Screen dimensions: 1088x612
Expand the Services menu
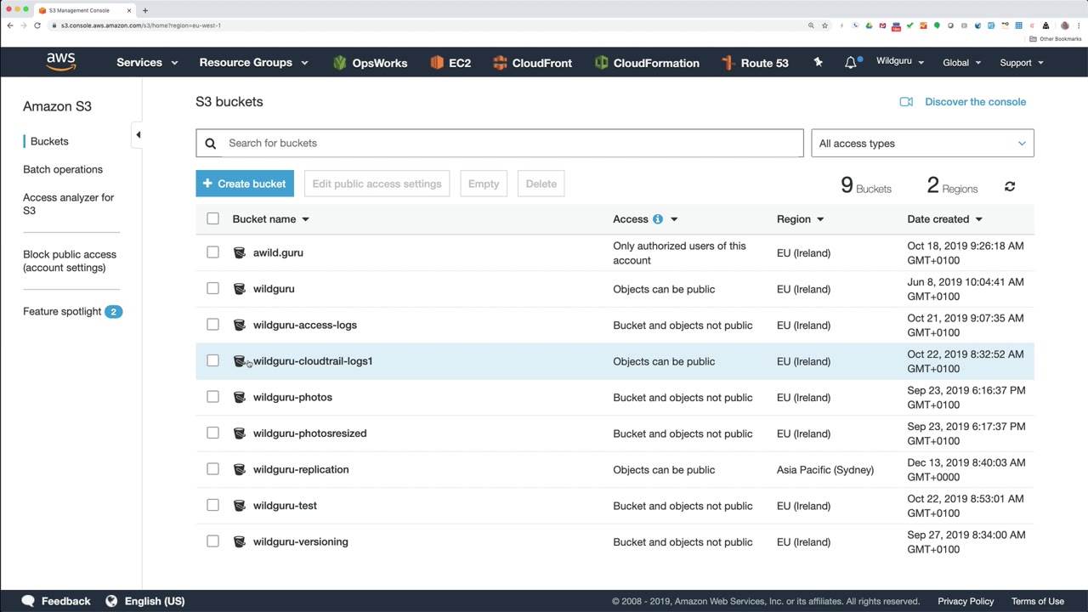(147, 63)
